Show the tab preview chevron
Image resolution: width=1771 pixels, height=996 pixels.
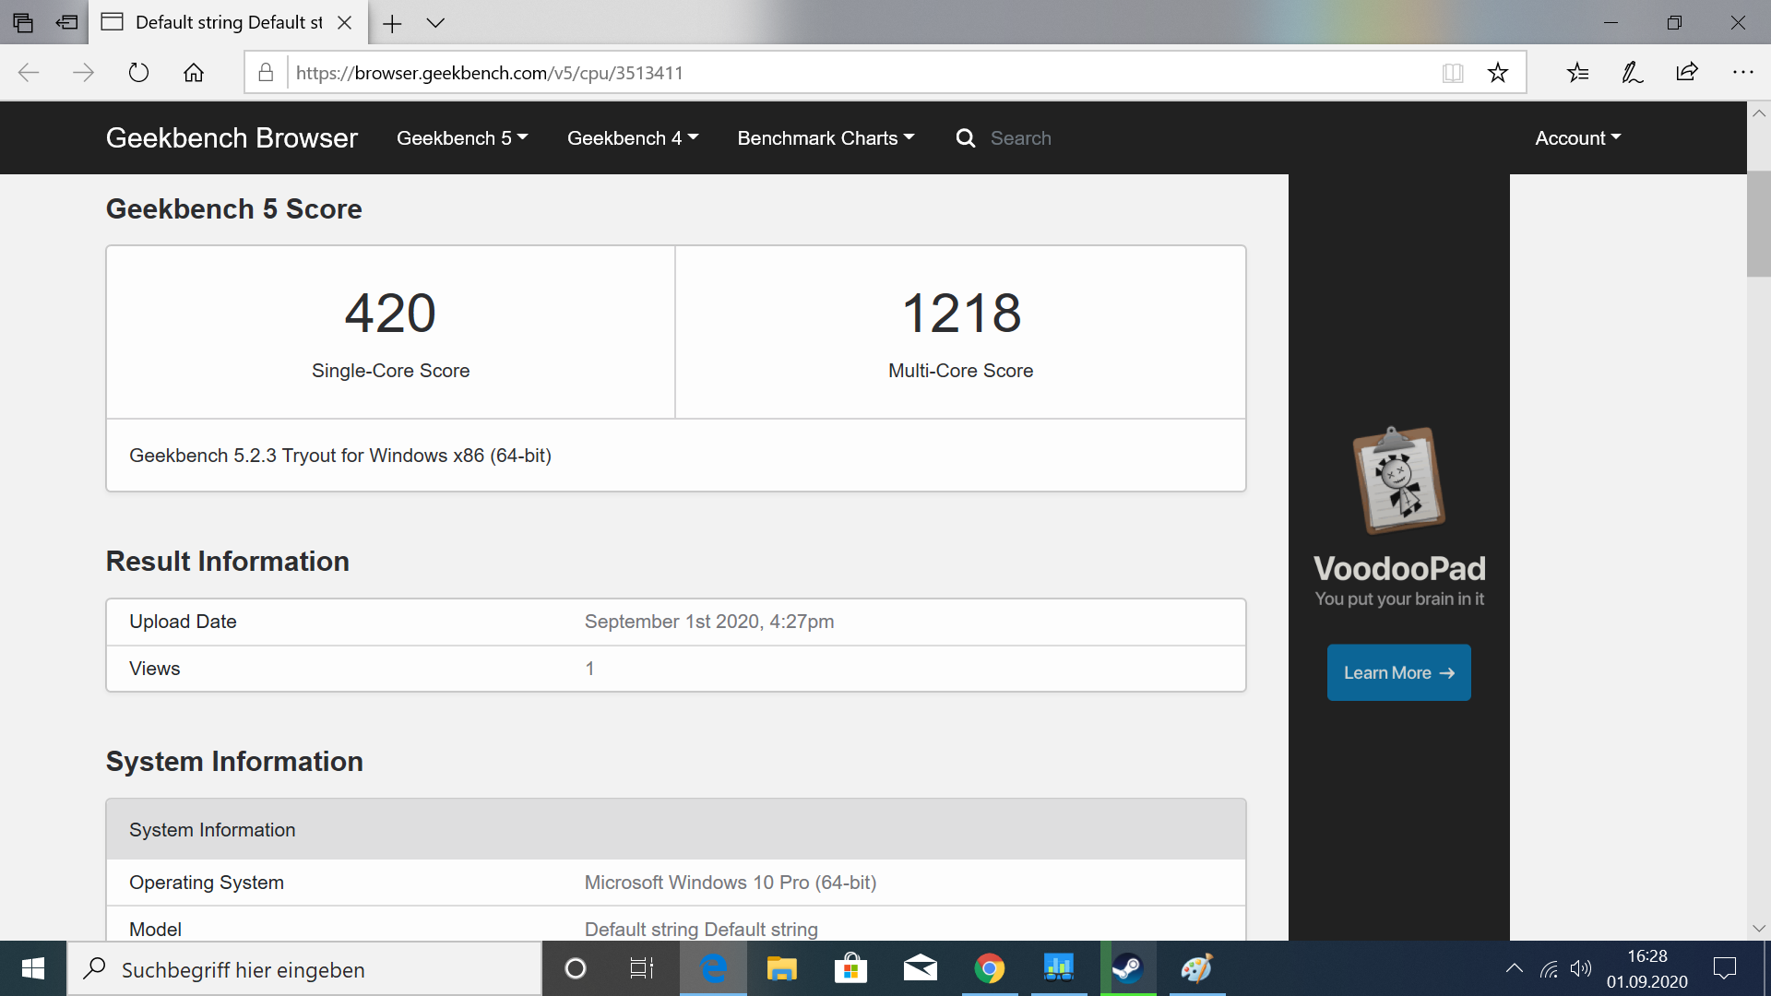435,23
